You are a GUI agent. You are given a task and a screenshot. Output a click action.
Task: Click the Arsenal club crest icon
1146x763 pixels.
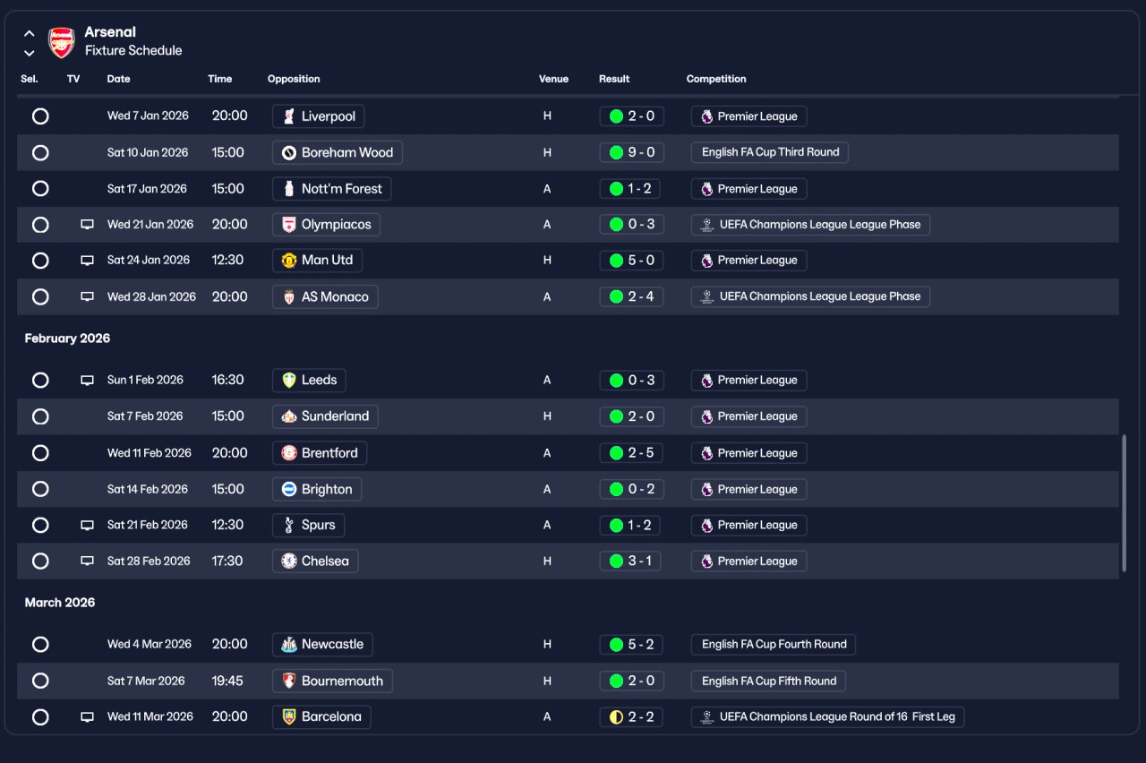[x=62, y=42]
